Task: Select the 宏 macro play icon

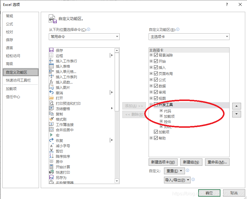Action: (x=51, y=135)
